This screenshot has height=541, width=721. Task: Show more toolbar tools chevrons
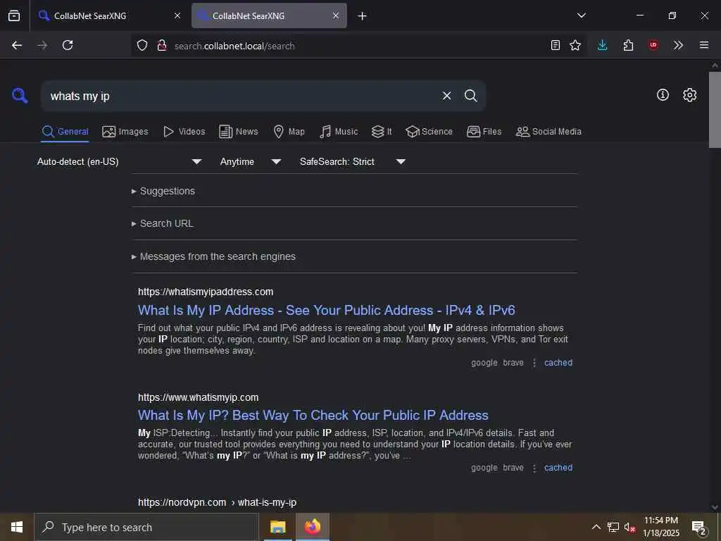678,45
